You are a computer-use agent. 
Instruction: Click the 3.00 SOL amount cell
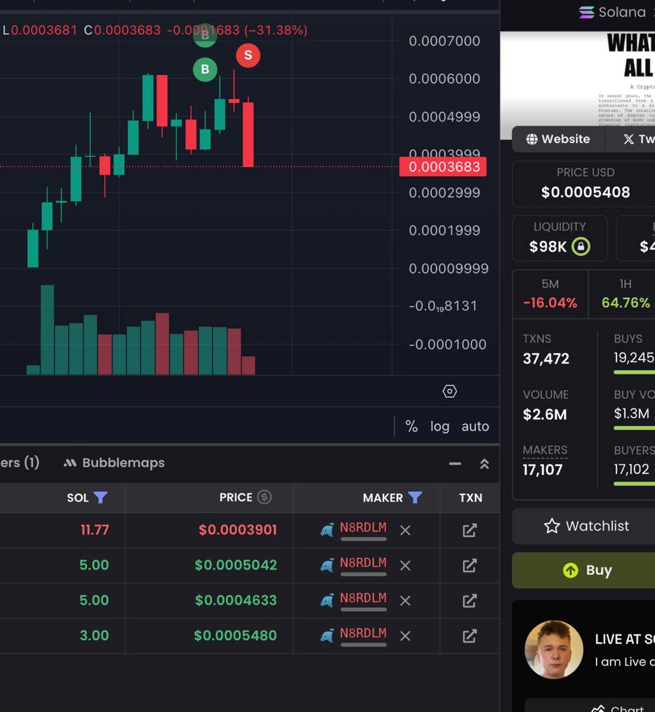point(94,635)
